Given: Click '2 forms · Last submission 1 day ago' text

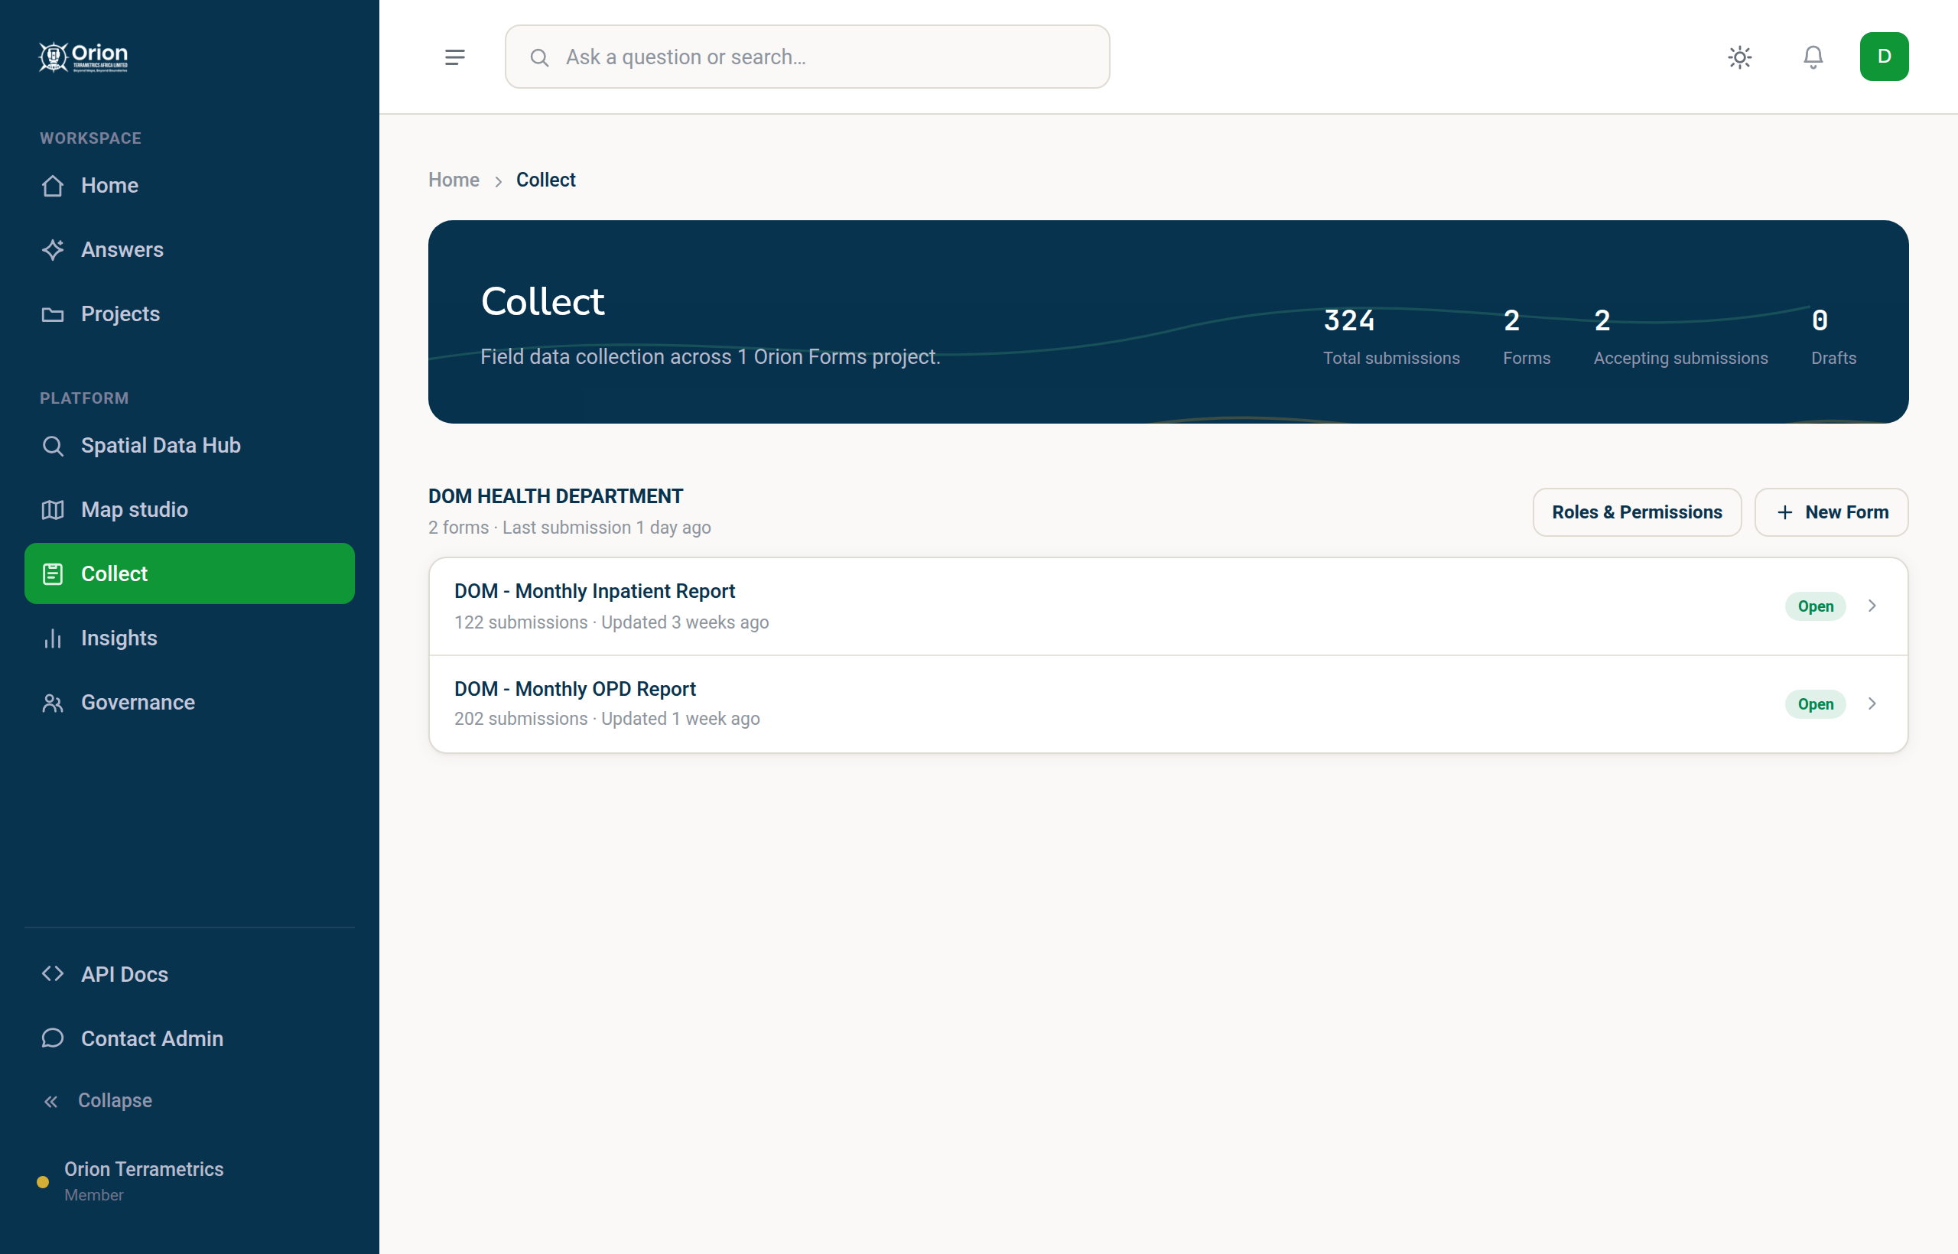Looking at the screenshot, I should point(569,528).
